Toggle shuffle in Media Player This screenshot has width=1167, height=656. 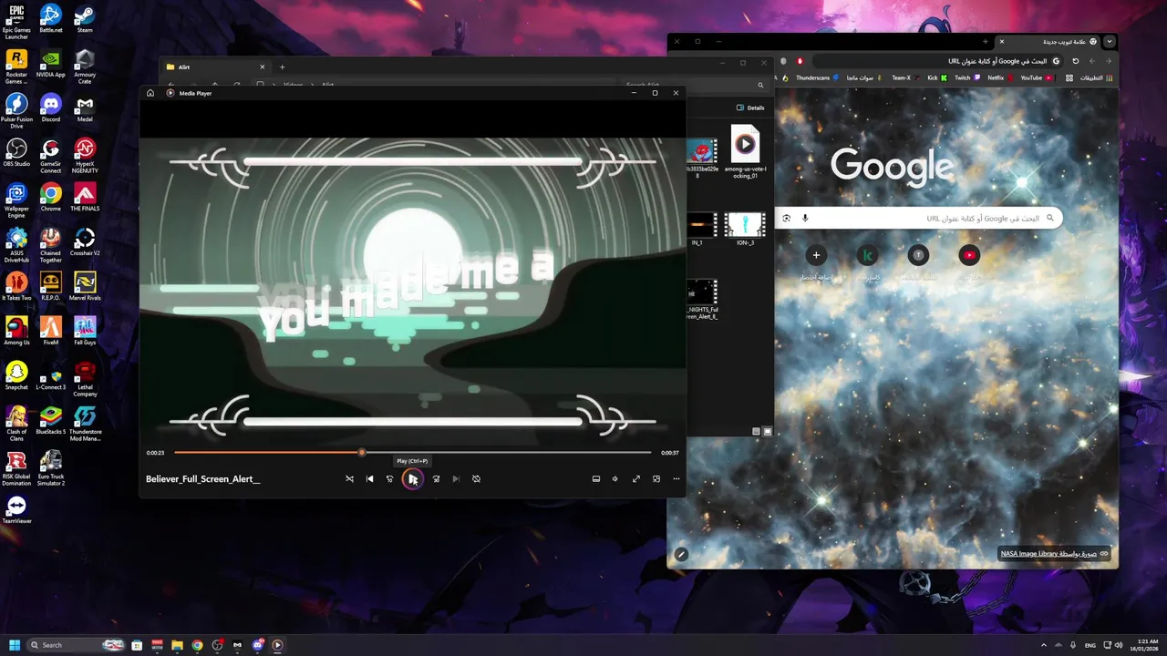pos(349,478)
